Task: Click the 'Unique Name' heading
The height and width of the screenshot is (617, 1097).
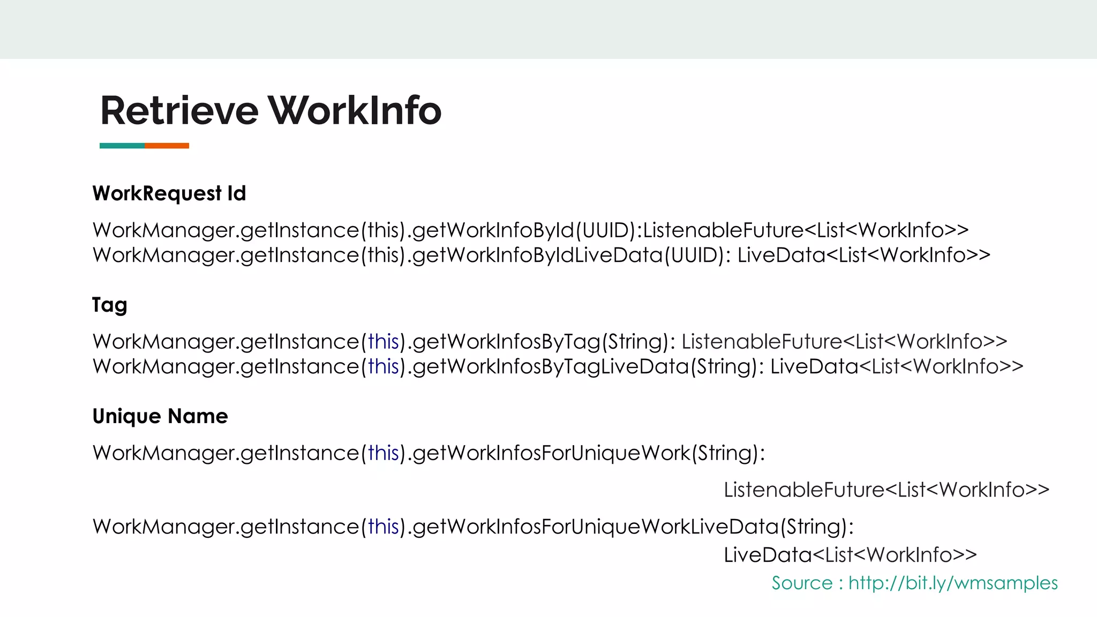Action: point(160,416)
